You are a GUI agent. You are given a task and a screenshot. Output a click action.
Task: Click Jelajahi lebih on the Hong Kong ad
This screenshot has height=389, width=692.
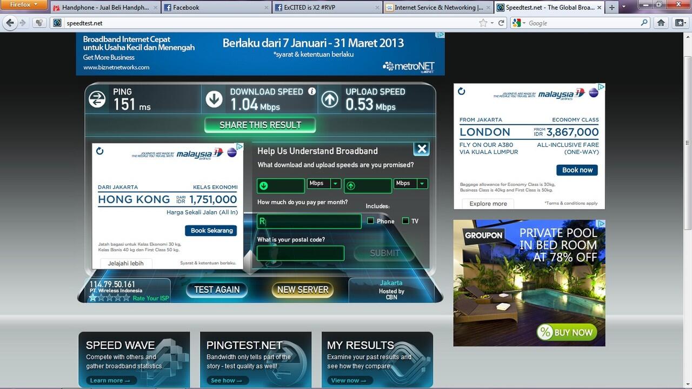coord(125,264)
